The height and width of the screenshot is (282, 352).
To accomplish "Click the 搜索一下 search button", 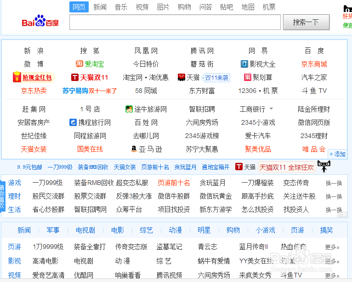I will coord(306,22).
